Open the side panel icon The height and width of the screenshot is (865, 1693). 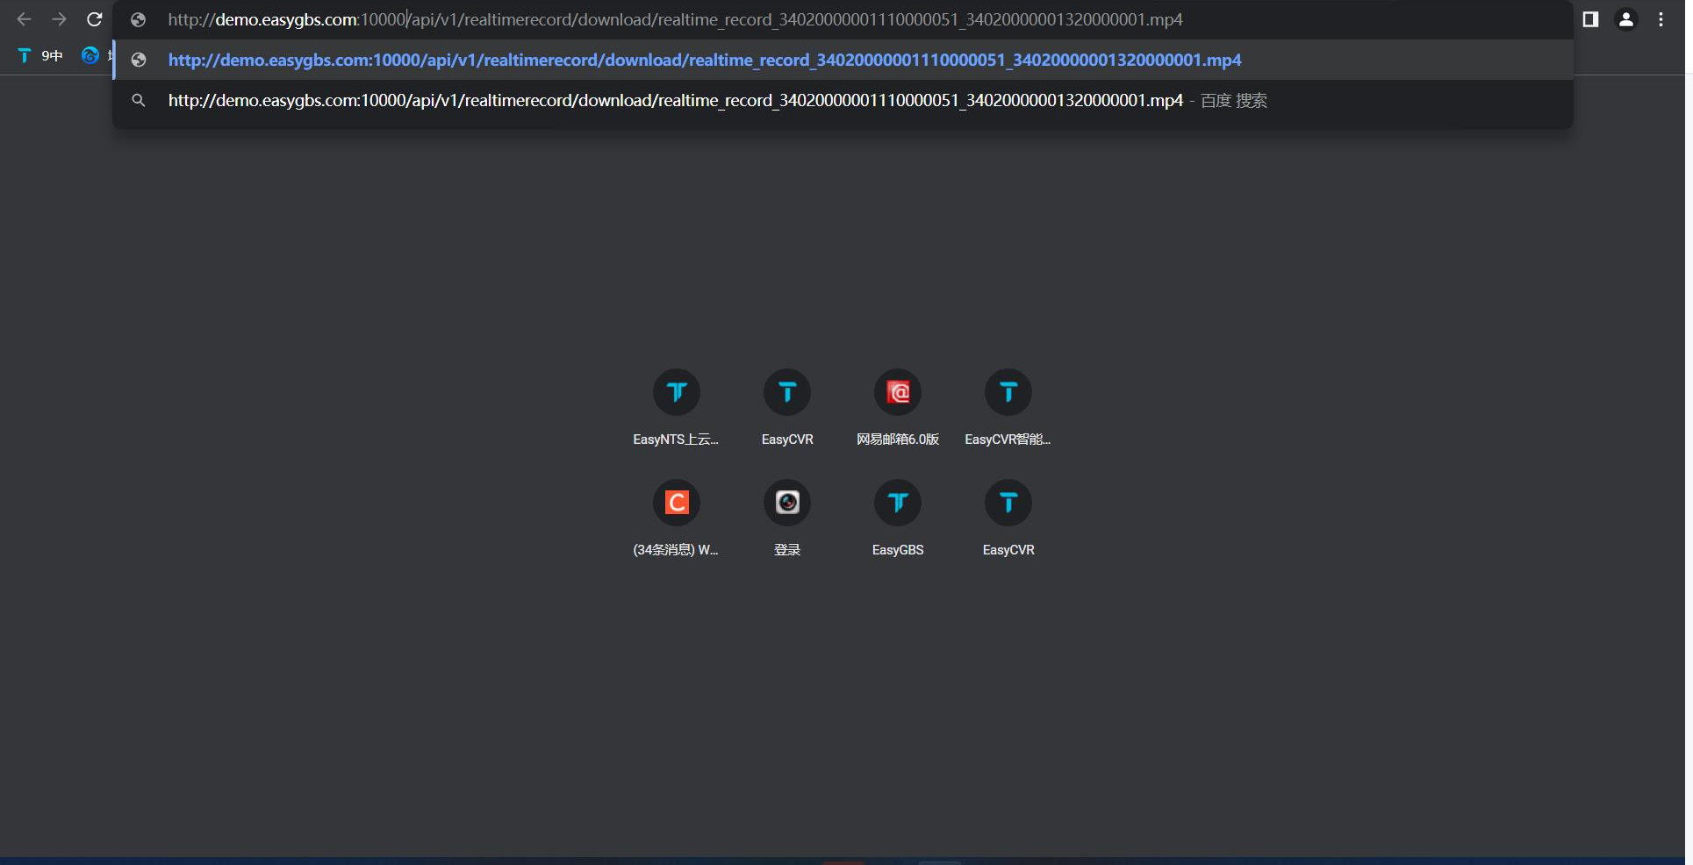pos(1590,19)
